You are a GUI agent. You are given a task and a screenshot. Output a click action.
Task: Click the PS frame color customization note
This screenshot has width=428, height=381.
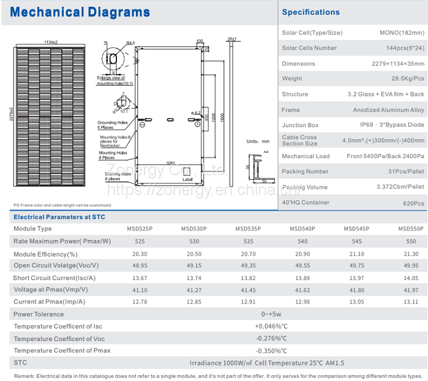click(x=62, y=205)
